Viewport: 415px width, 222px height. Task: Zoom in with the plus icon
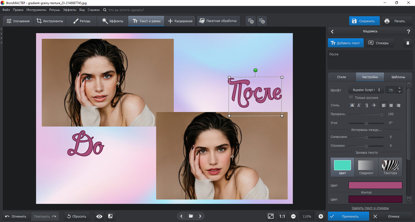[x=321, y=216]
